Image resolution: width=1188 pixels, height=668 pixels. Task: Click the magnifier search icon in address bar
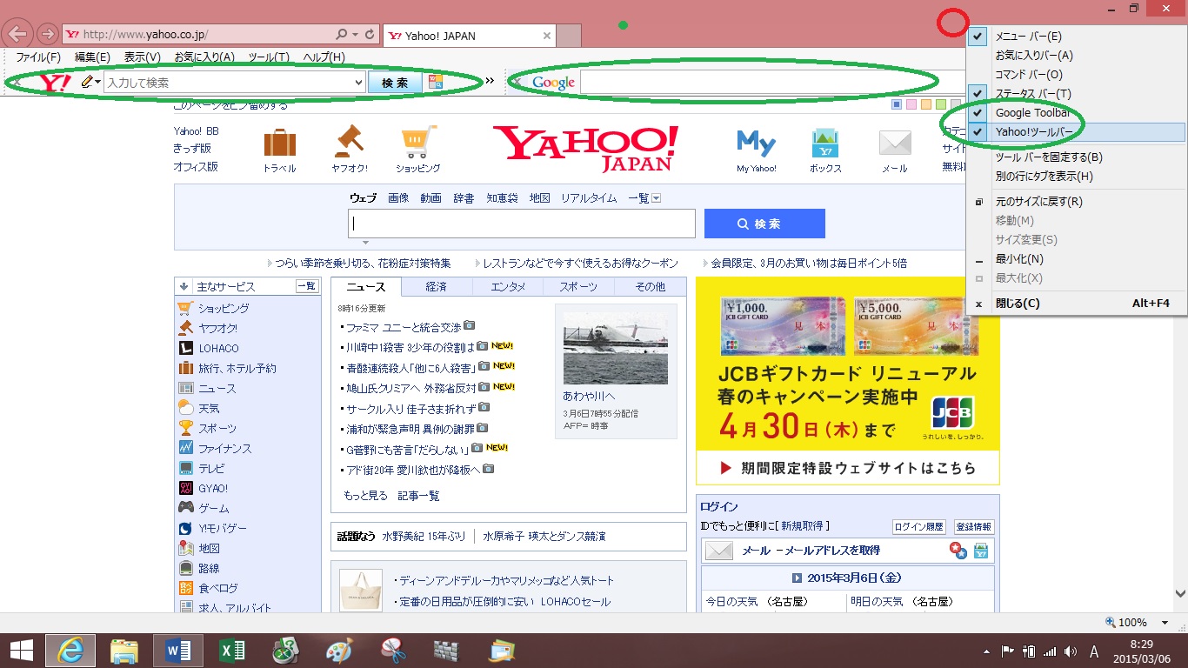[342, 35]
